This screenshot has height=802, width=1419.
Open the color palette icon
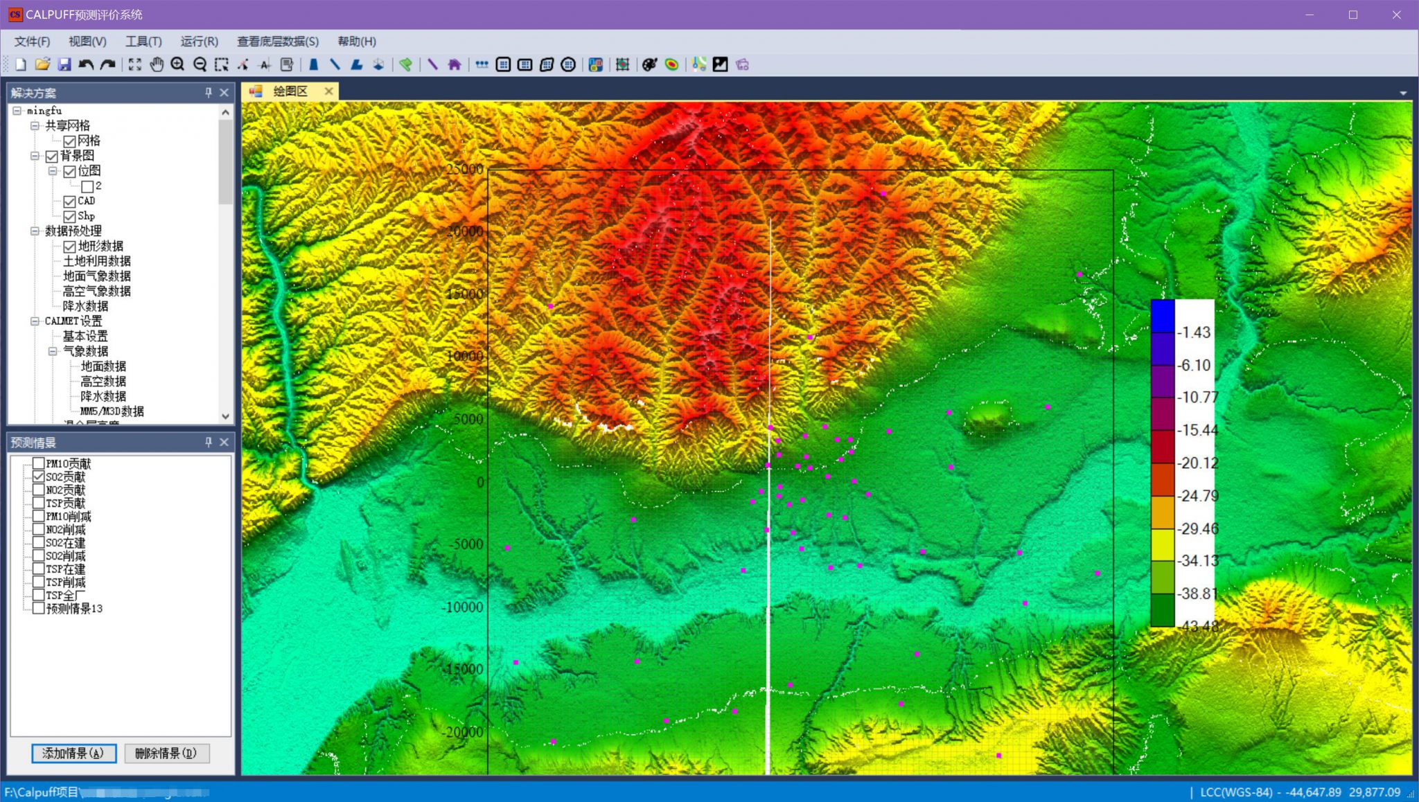coord(649,64)
